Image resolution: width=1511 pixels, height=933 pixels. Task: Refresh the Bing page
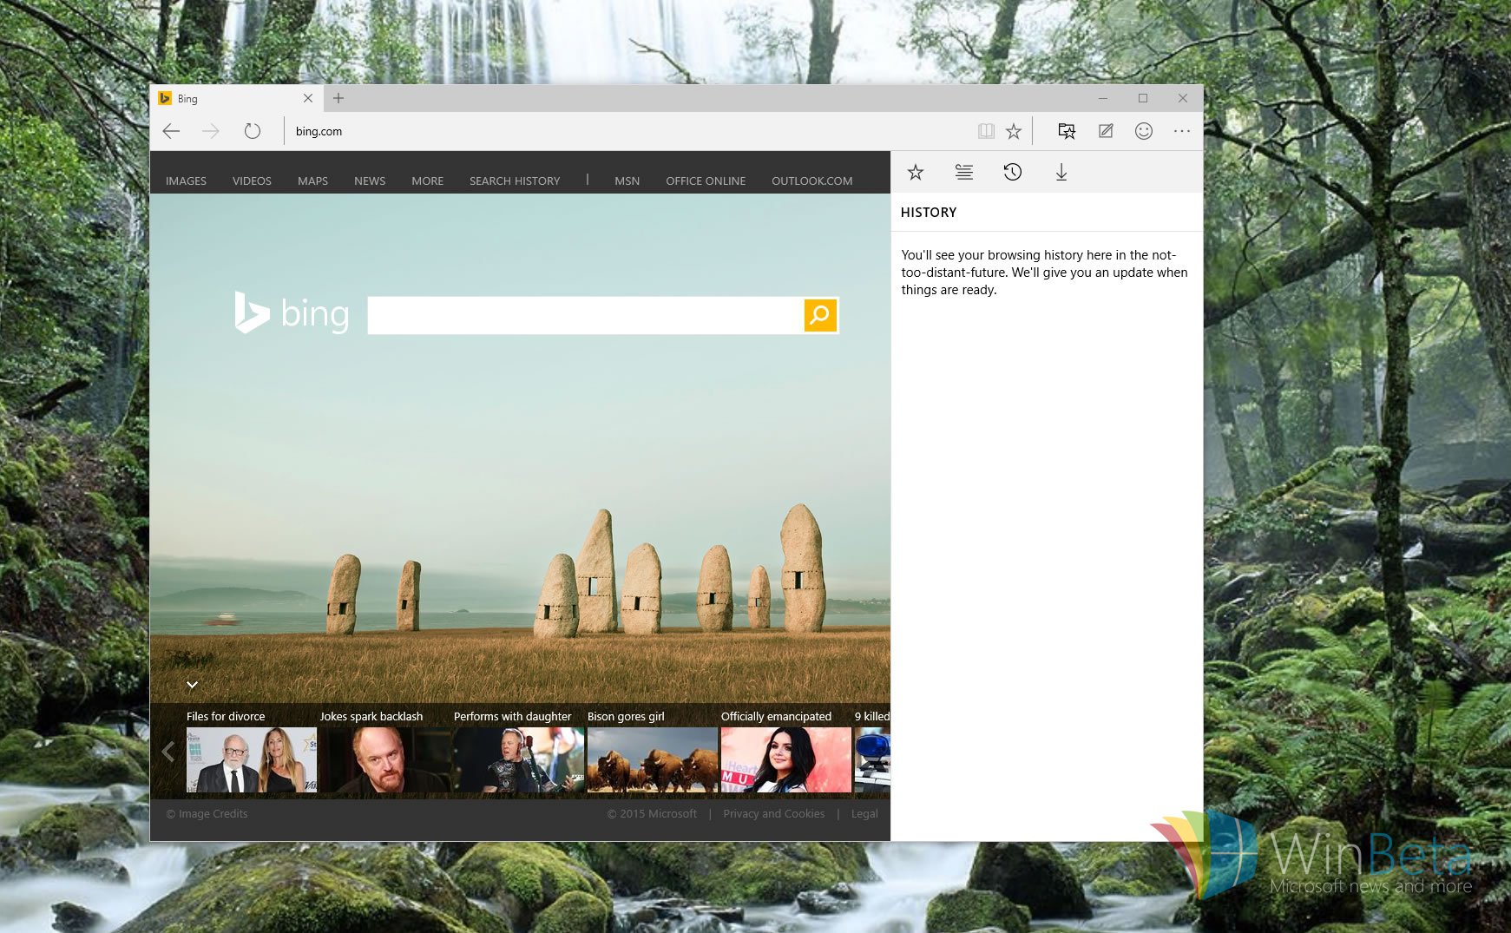(253, 131)
